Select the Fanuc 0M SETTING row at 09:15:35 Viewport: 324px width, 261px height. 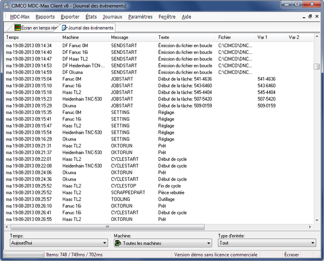click(x=158, y=113)
